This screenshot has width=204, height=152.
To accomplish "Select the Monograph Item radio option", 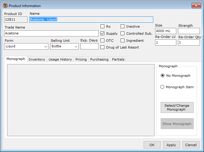I will tap(162, 87).
